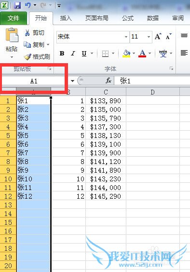The width and height of the screenshot is (190, 272).
Task: Open the 复制 copy options dropdown arrow
Action: tap(48, 44)
